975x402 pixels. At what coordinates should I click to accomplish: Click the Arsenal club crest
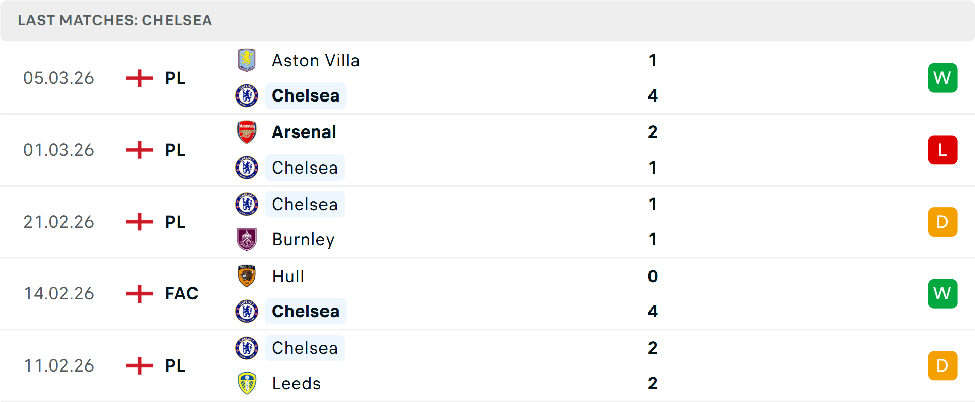click(247, 132)
